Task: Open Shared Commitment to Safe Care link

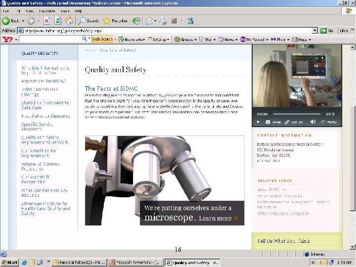Action: click(45, 105)
